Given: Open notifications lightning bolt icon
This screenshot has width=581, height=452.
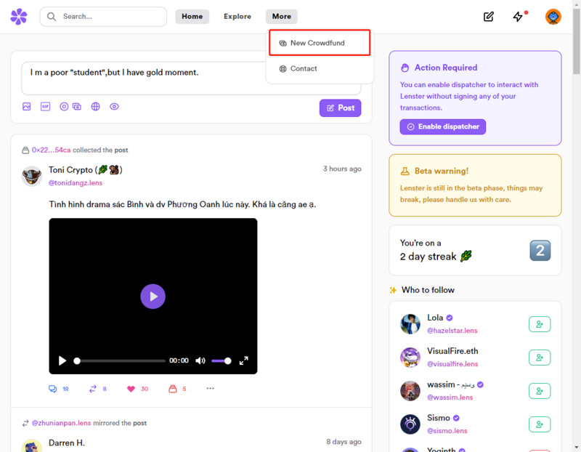Looking at the screenshot, I should coord(518,17).
